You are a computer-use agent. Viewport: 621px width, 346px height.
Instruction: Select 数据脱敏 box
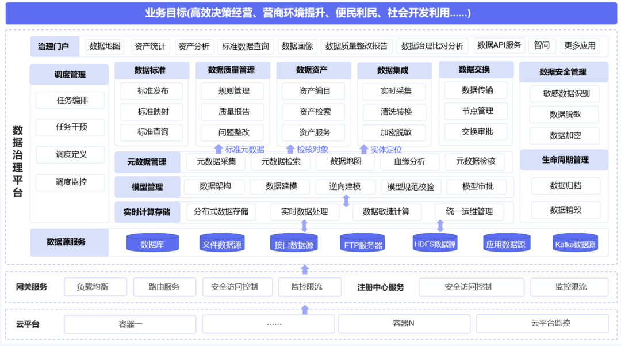coord(565,115)
